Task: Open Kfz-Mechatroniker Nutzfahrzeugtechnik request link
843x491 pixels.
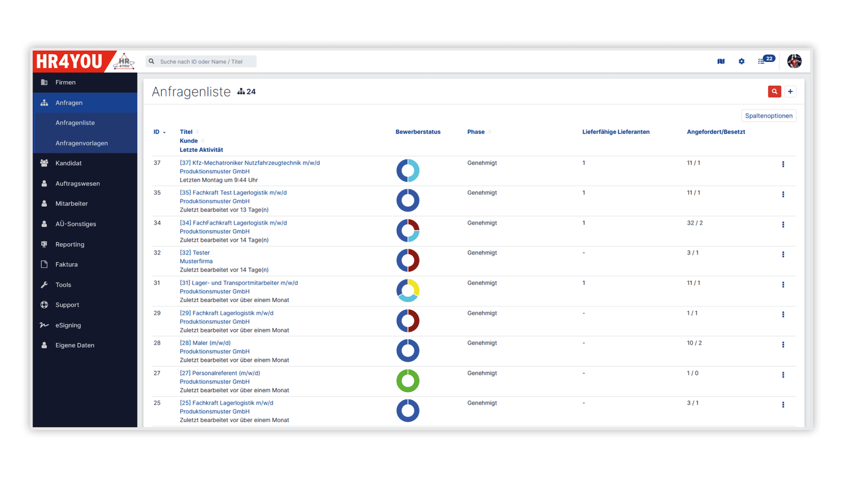Action: click(249, 163)
